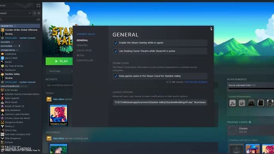The image size is (274, 154).
Task: Expand the CLICKER category
Action: coord(5,42)
